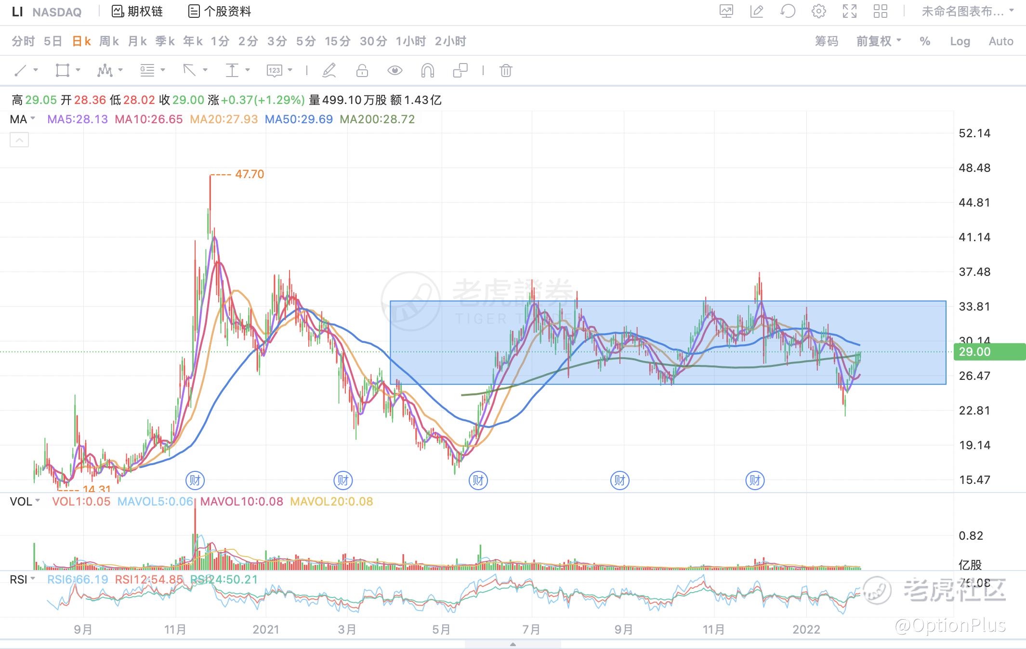This screenshot has width=1026, height=649.
Task: Expand the 前复权 adjustment dropdown
Action: pos(879,41)
